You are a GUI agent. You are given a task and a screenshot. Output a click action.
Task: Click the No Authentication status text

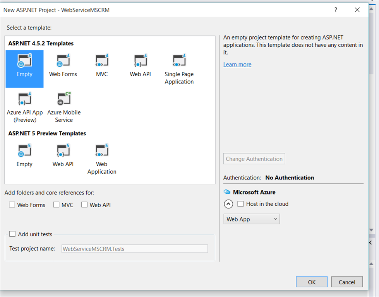point(290,178)
